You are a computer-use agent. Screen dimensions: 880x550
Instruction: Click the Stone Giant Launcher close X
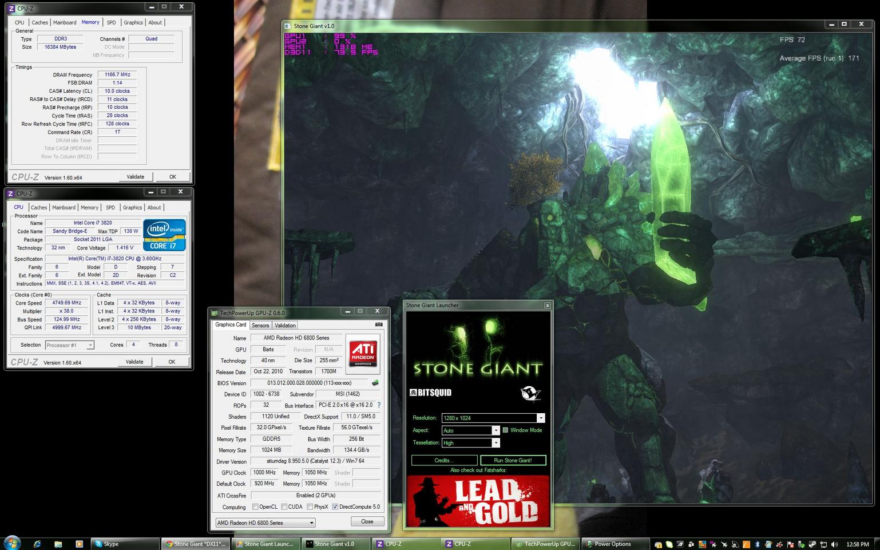click(547, 306)
